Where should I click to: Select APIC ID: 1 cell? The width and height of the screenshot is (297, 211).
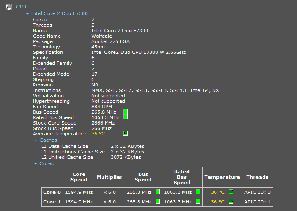pos(258,202)
